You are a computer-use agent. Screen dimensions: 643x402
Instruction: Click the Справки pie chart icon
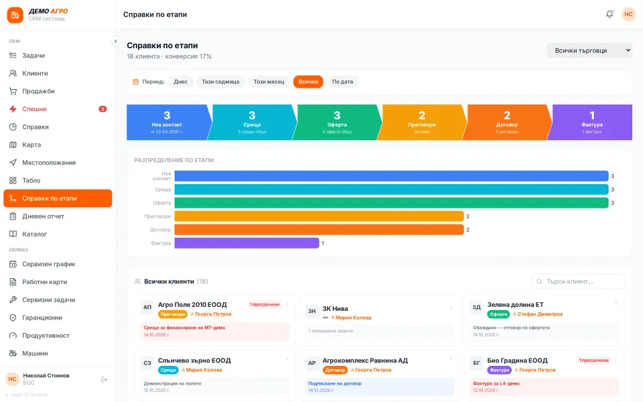(x=13, y=127)
